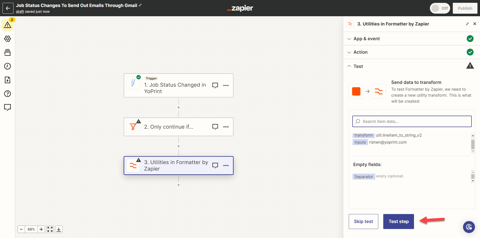Image resolution: width=480 pixels, height=238 pixels.
Task: Open more options for Utilities in Formatter step
Action: pos(226,166)
